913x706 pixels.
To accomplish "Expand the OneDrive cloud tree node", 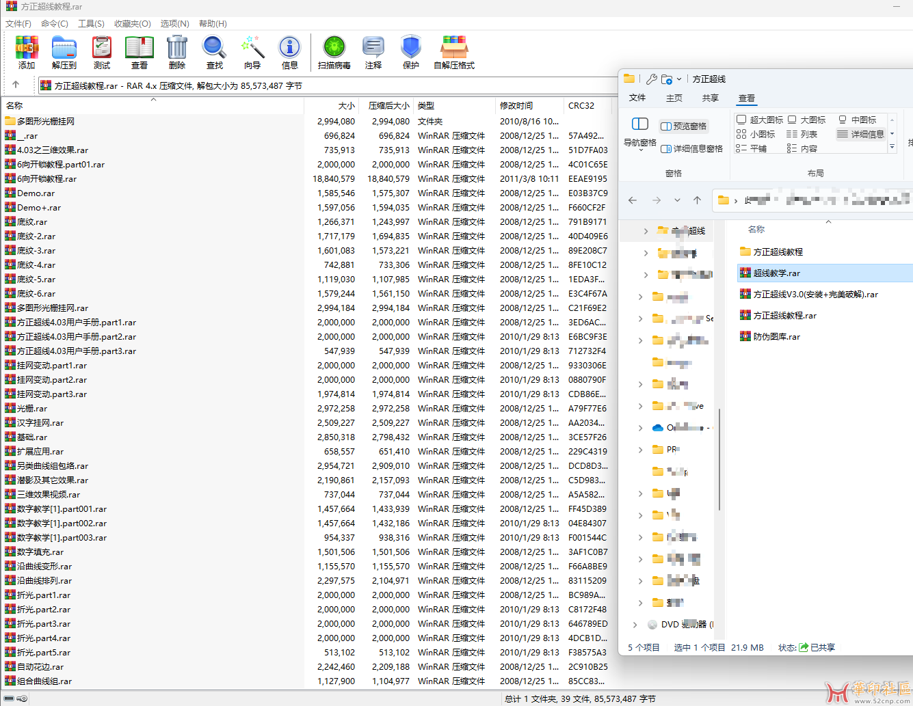I will click(640, 428).
